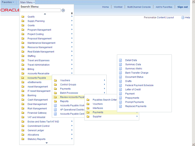Click the Help question mark icon
This screenshot has height=146, width=195.
click(x=183, y=18)
